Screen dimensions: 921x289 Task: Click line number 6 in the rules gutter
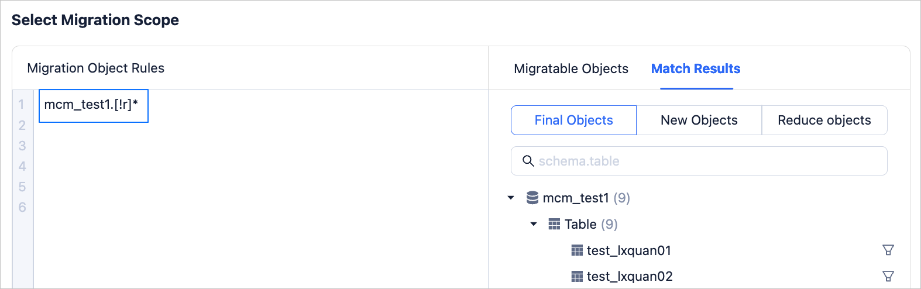(22, 207)
